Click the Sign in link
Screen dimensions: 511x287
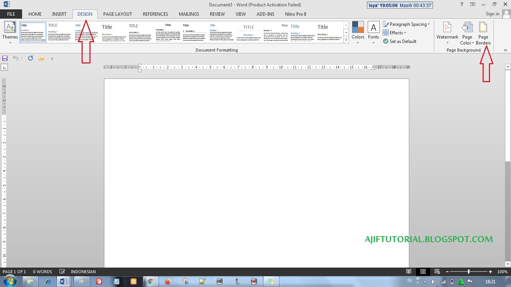492,13
